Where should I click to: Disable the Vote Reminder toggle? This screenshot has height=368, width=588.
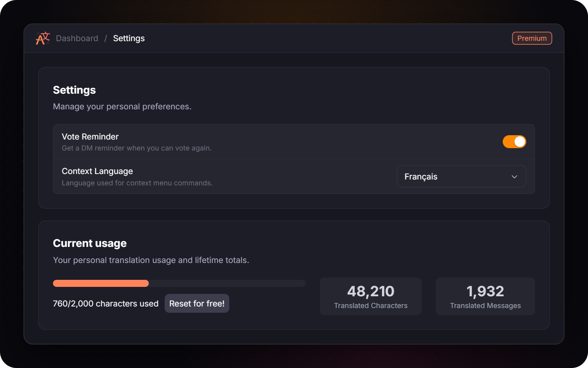click(x=514, y=142)
